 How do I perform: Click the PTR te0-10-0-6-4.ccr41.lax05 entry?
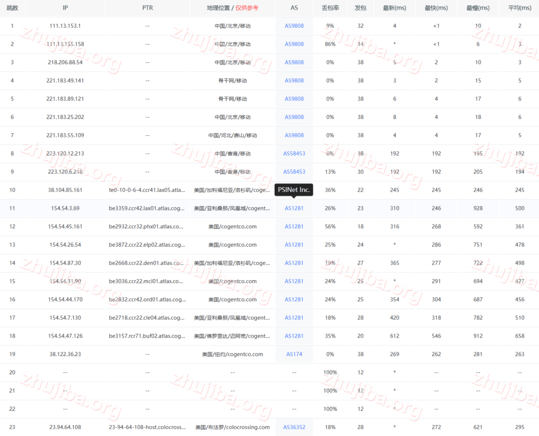(x=147, y=190)
